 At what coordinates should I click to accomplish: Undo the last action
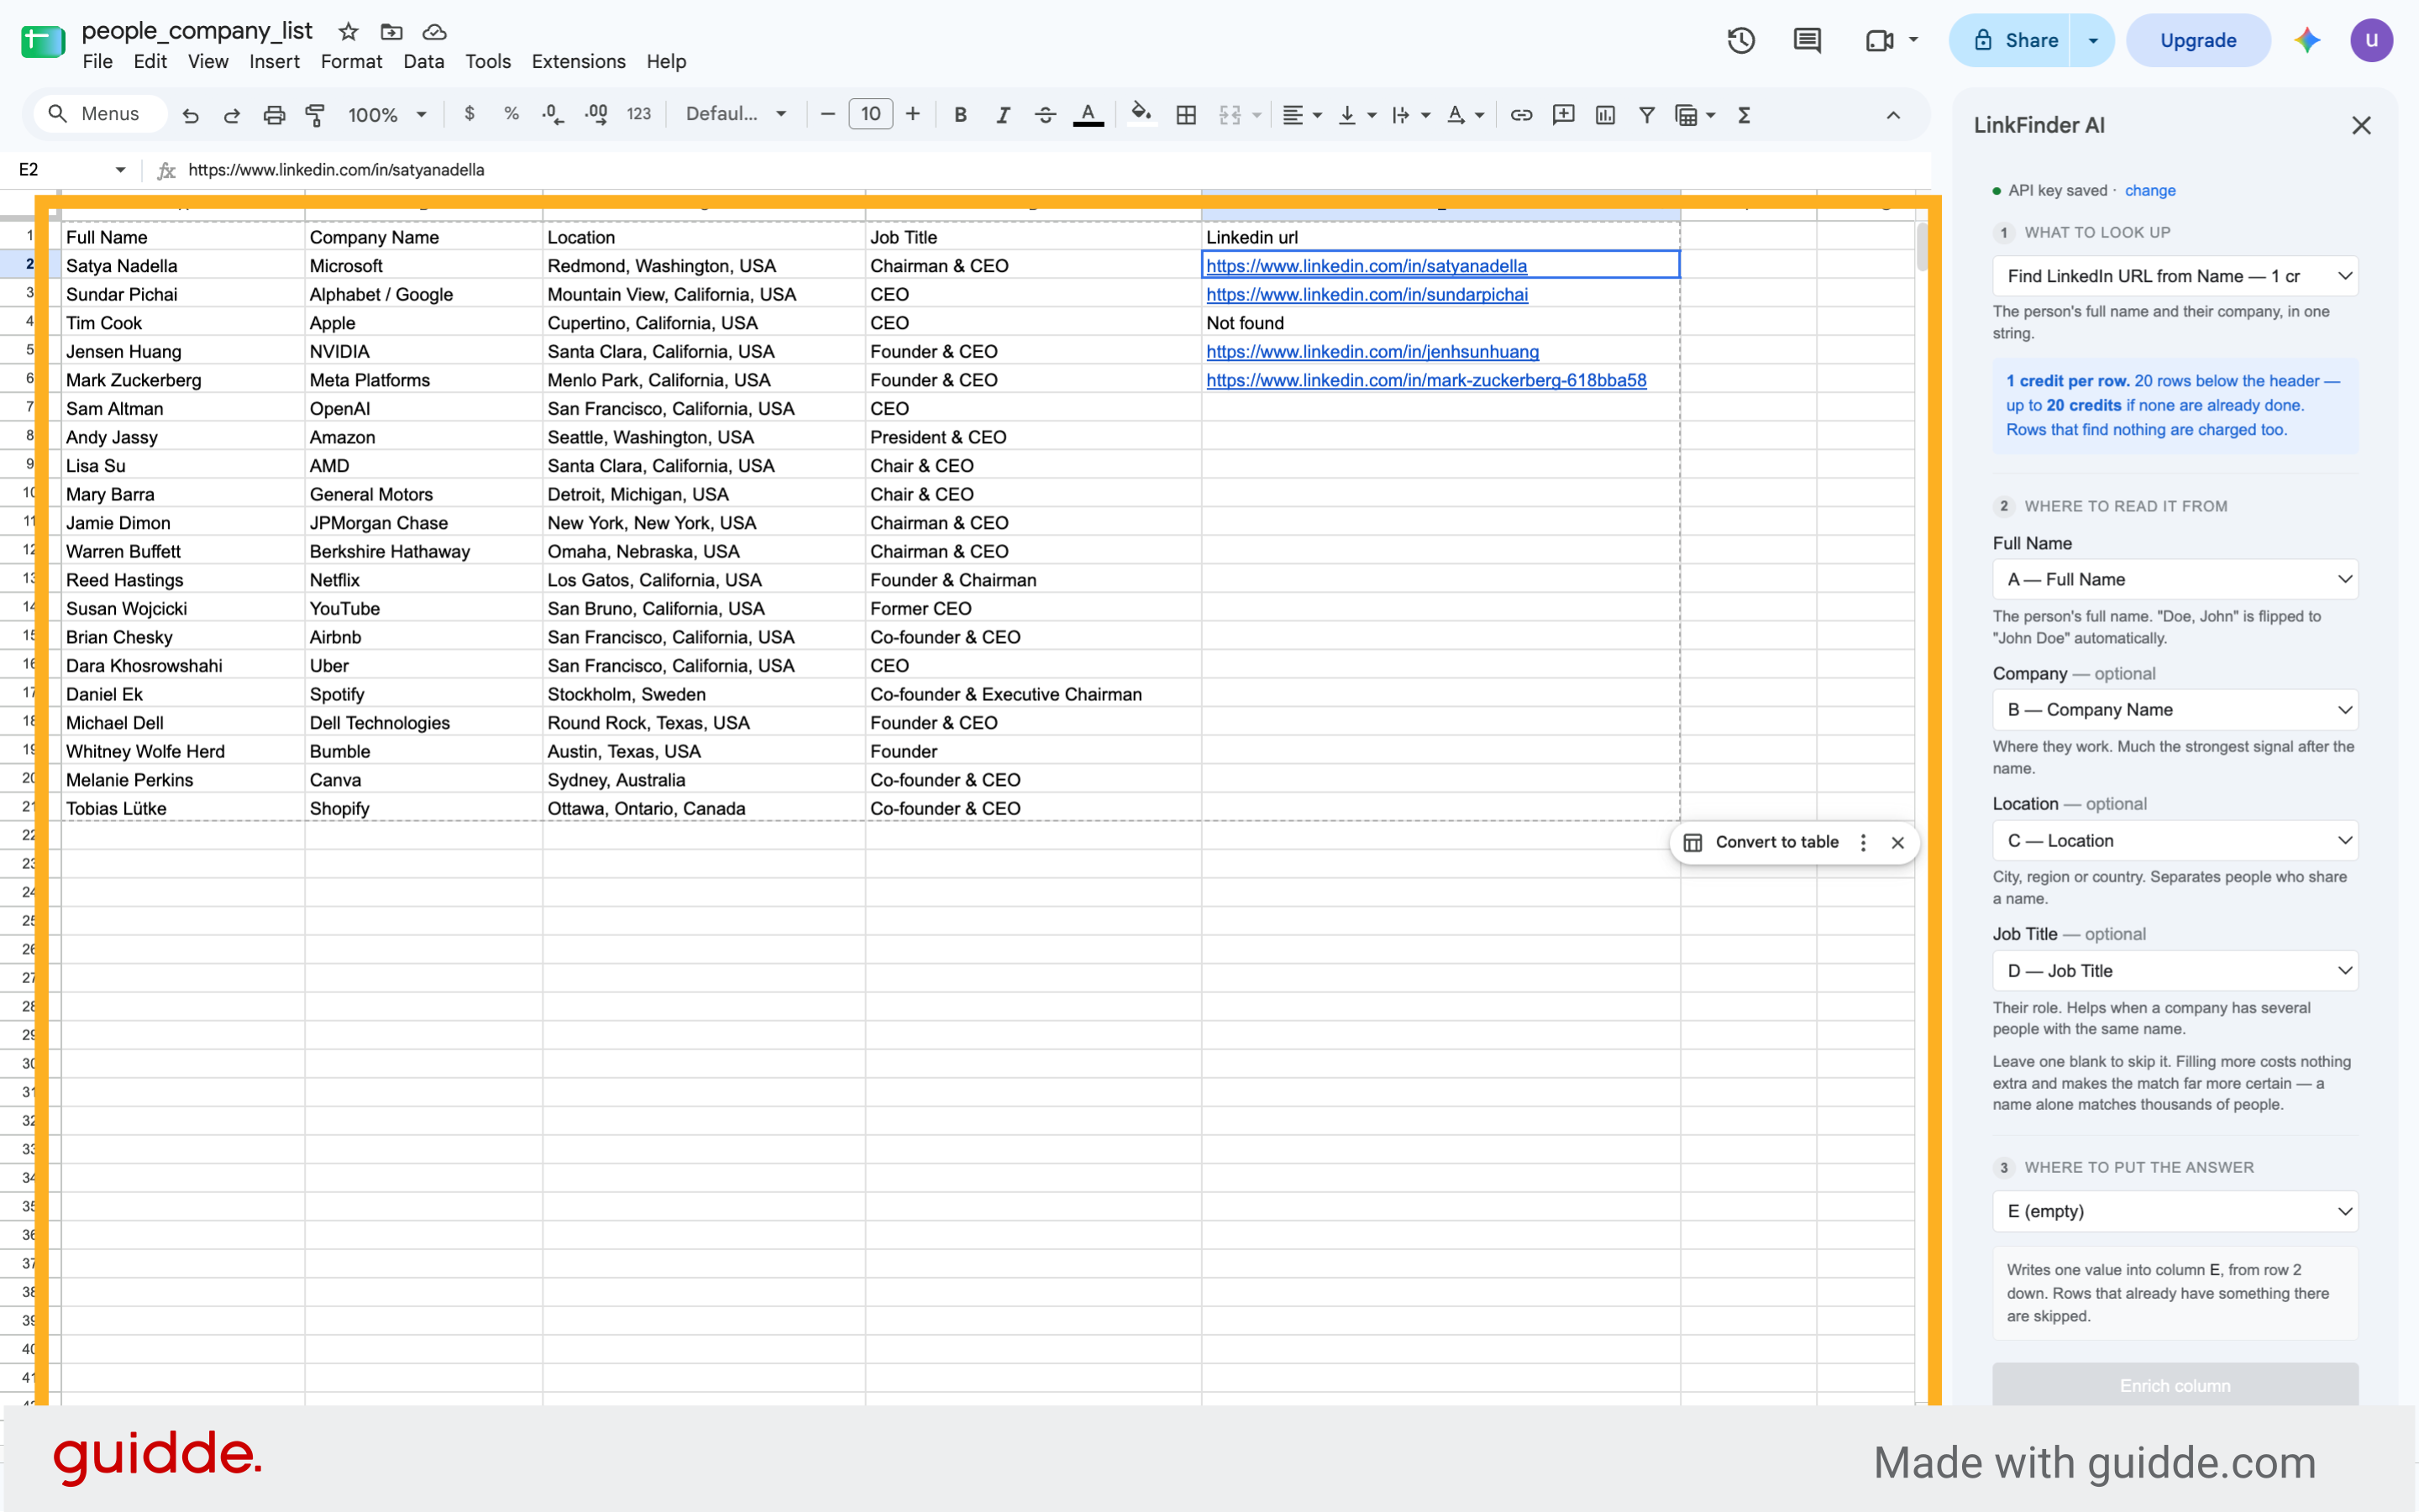tap(190, 115)
